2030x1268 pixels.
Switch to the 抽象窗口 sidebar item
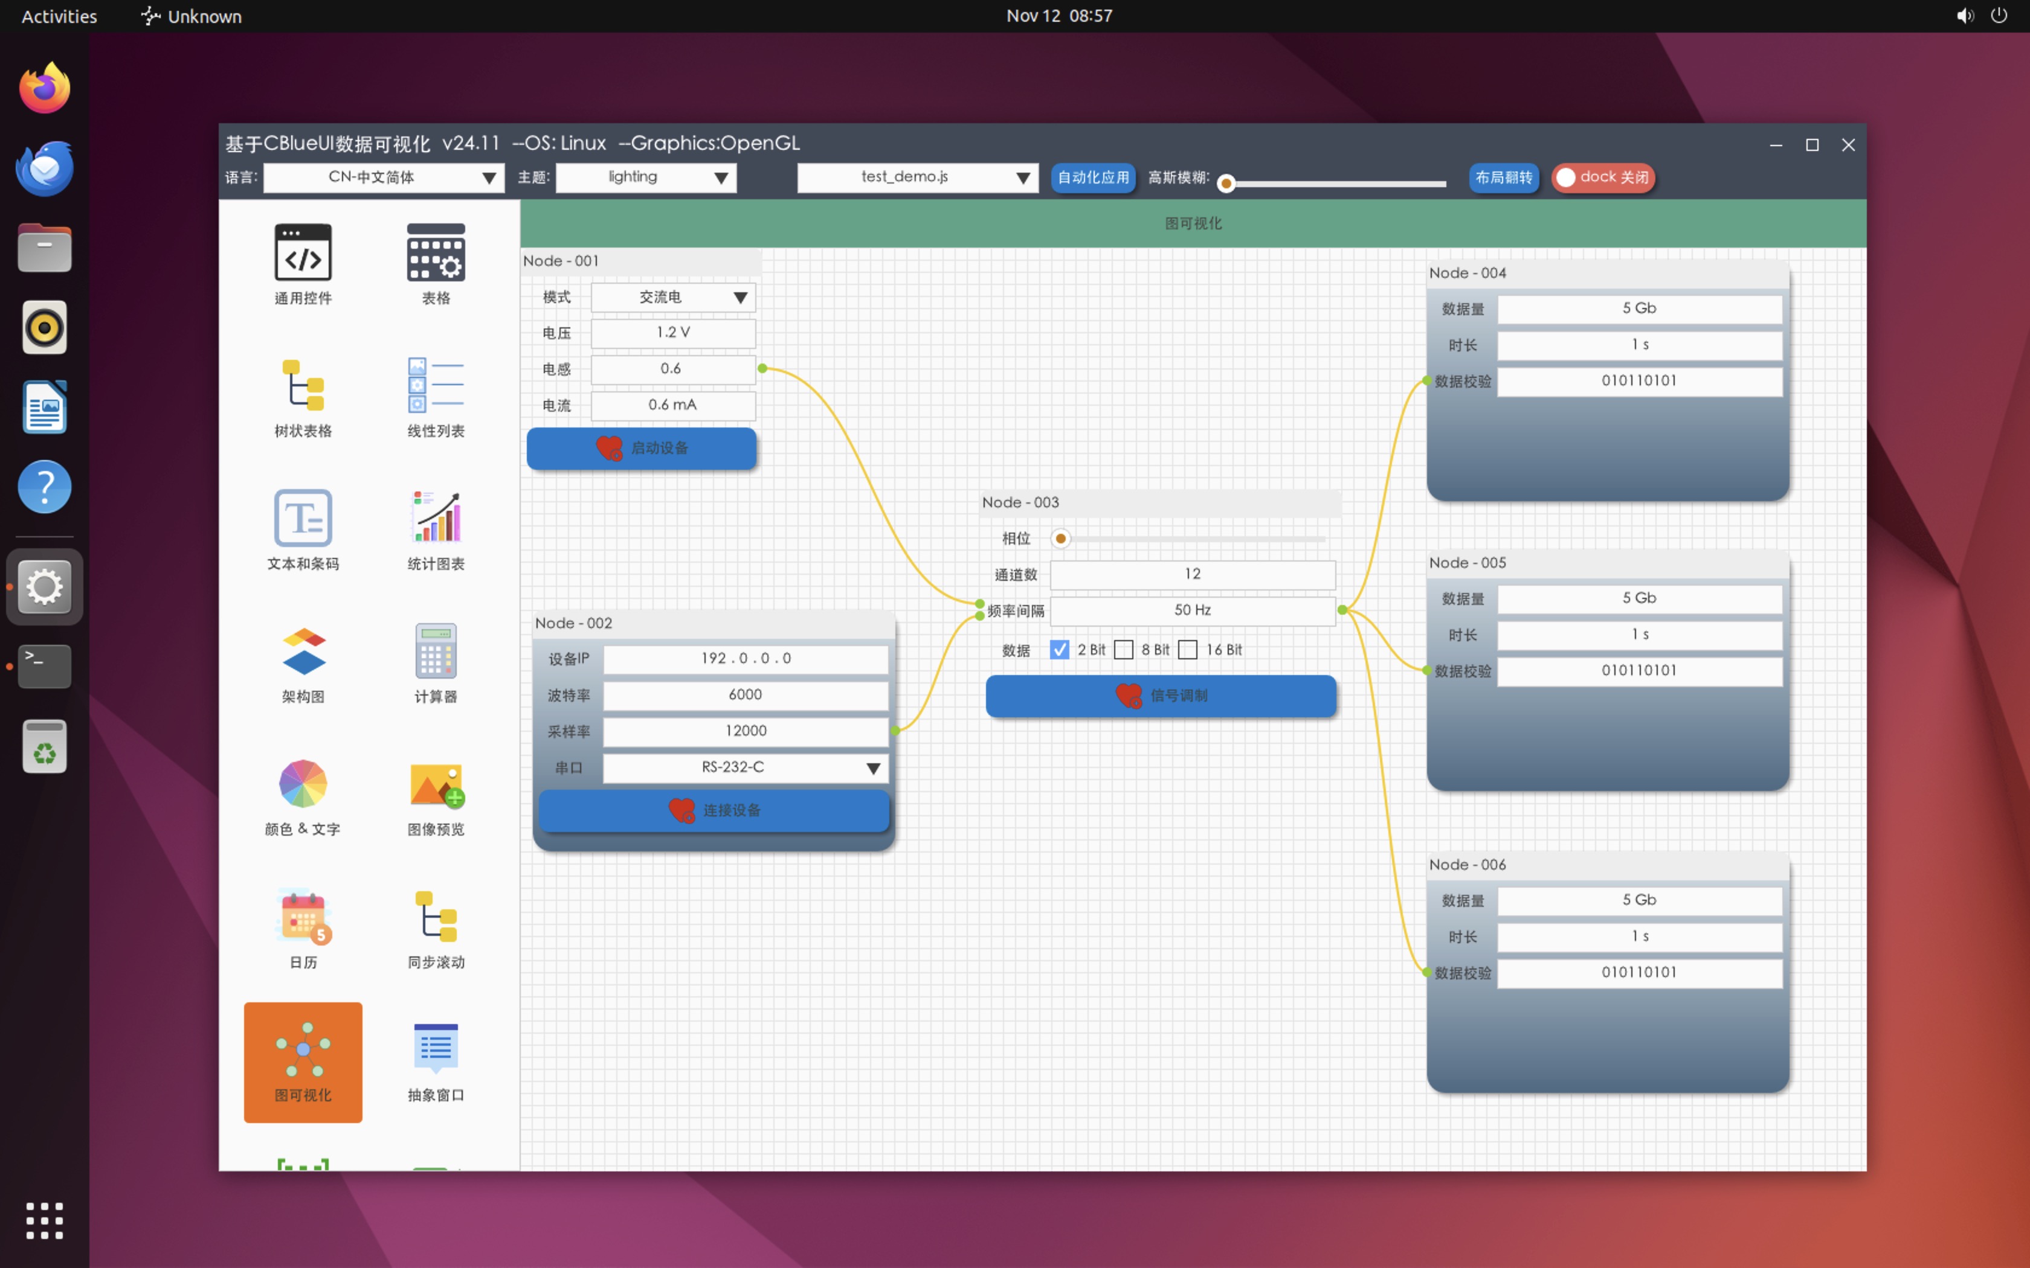pyautogui.click(x=436, y=1061)
